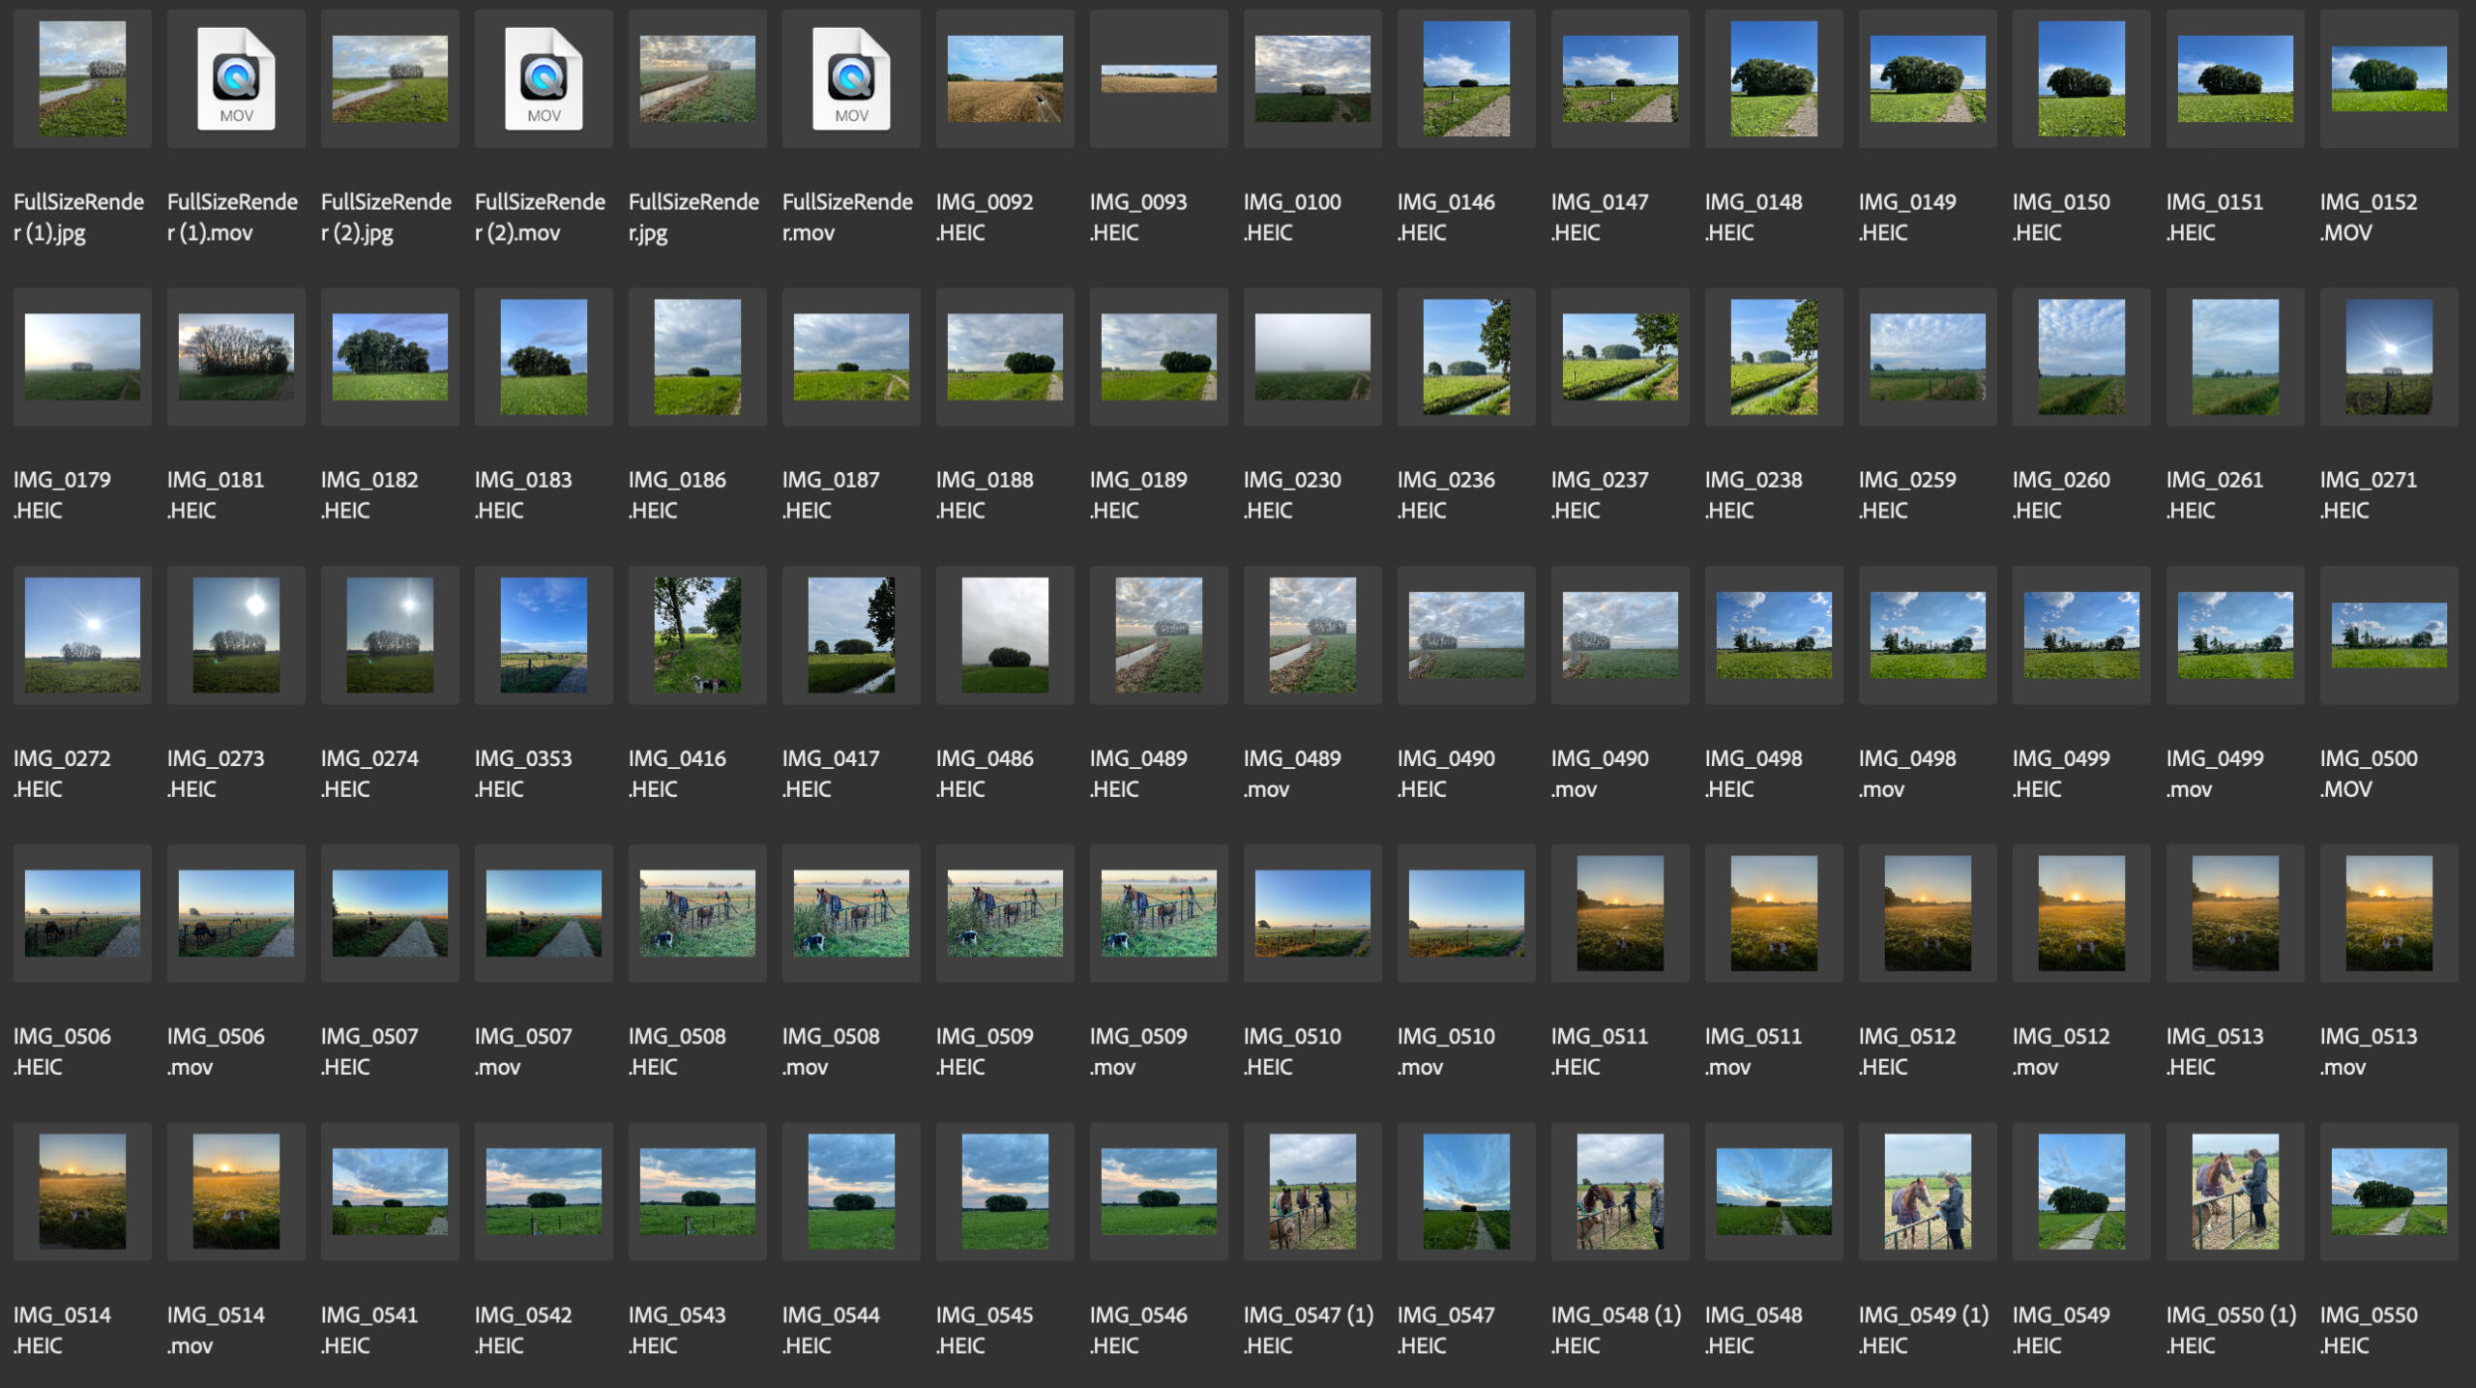
Task: Open the IMG_0500.MOV video thumbnail
Action: pos(2389,635)
